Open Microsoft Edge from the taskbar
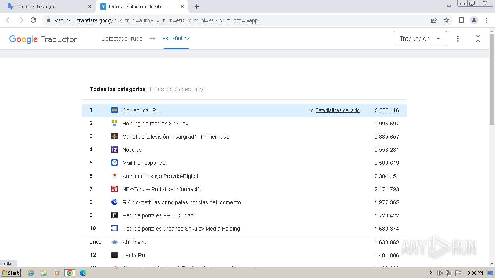The width and height of the screenshot is (495, 278). [x=83, y=273]
